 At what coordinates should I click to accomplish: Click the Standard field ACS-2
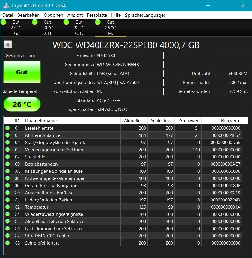tap(173, 100)
